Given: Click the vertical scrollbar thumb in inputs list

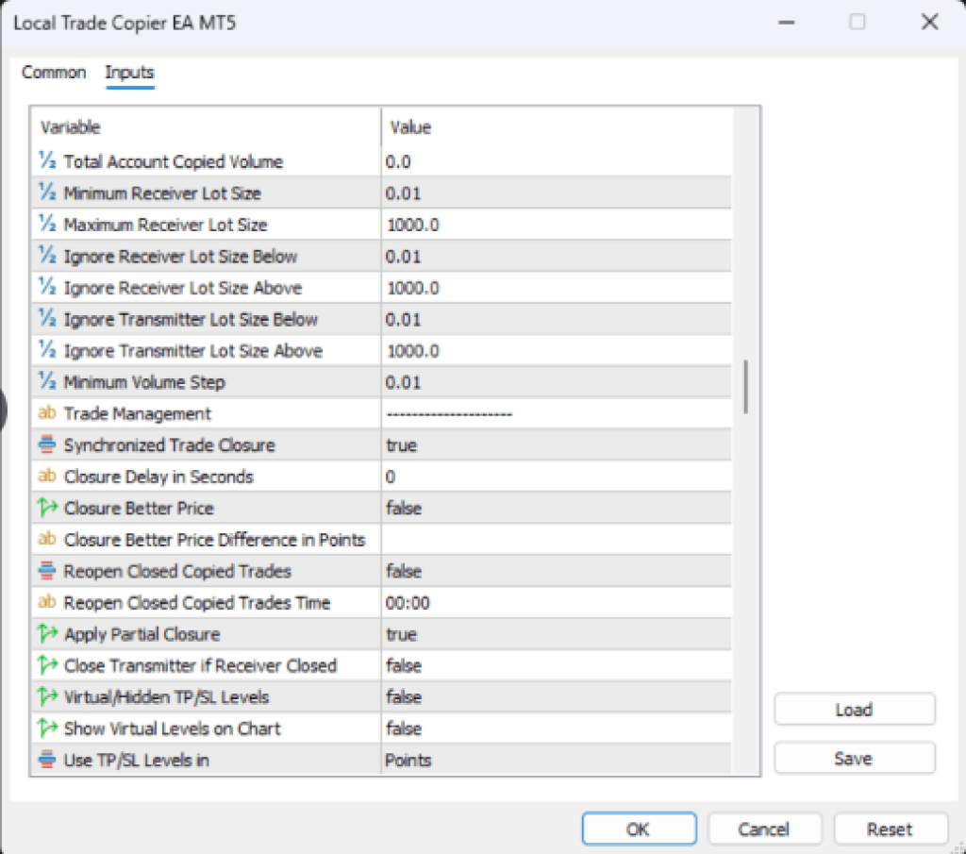Looking at the screenshot, I should (745, 386).
